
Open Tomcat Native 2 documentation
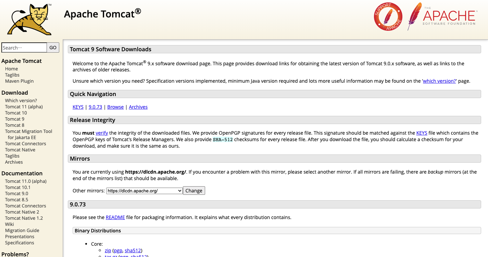pos(22,212)
